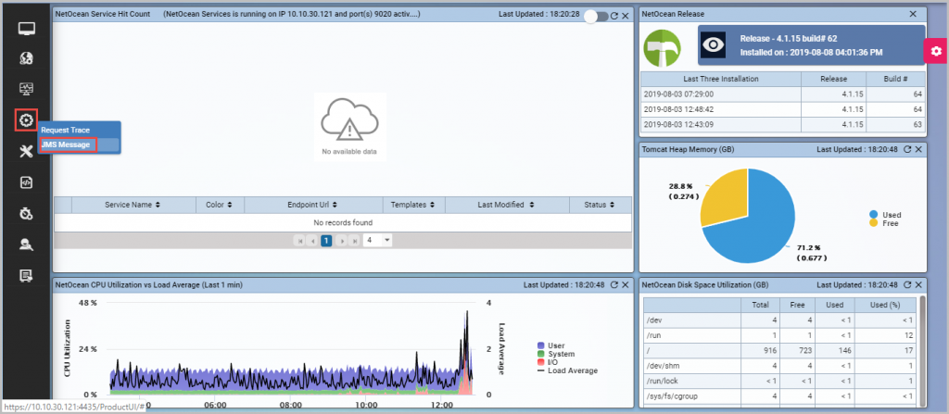
Task: Open the report list icon at sidebar bottom
Action: click(26, 276)
